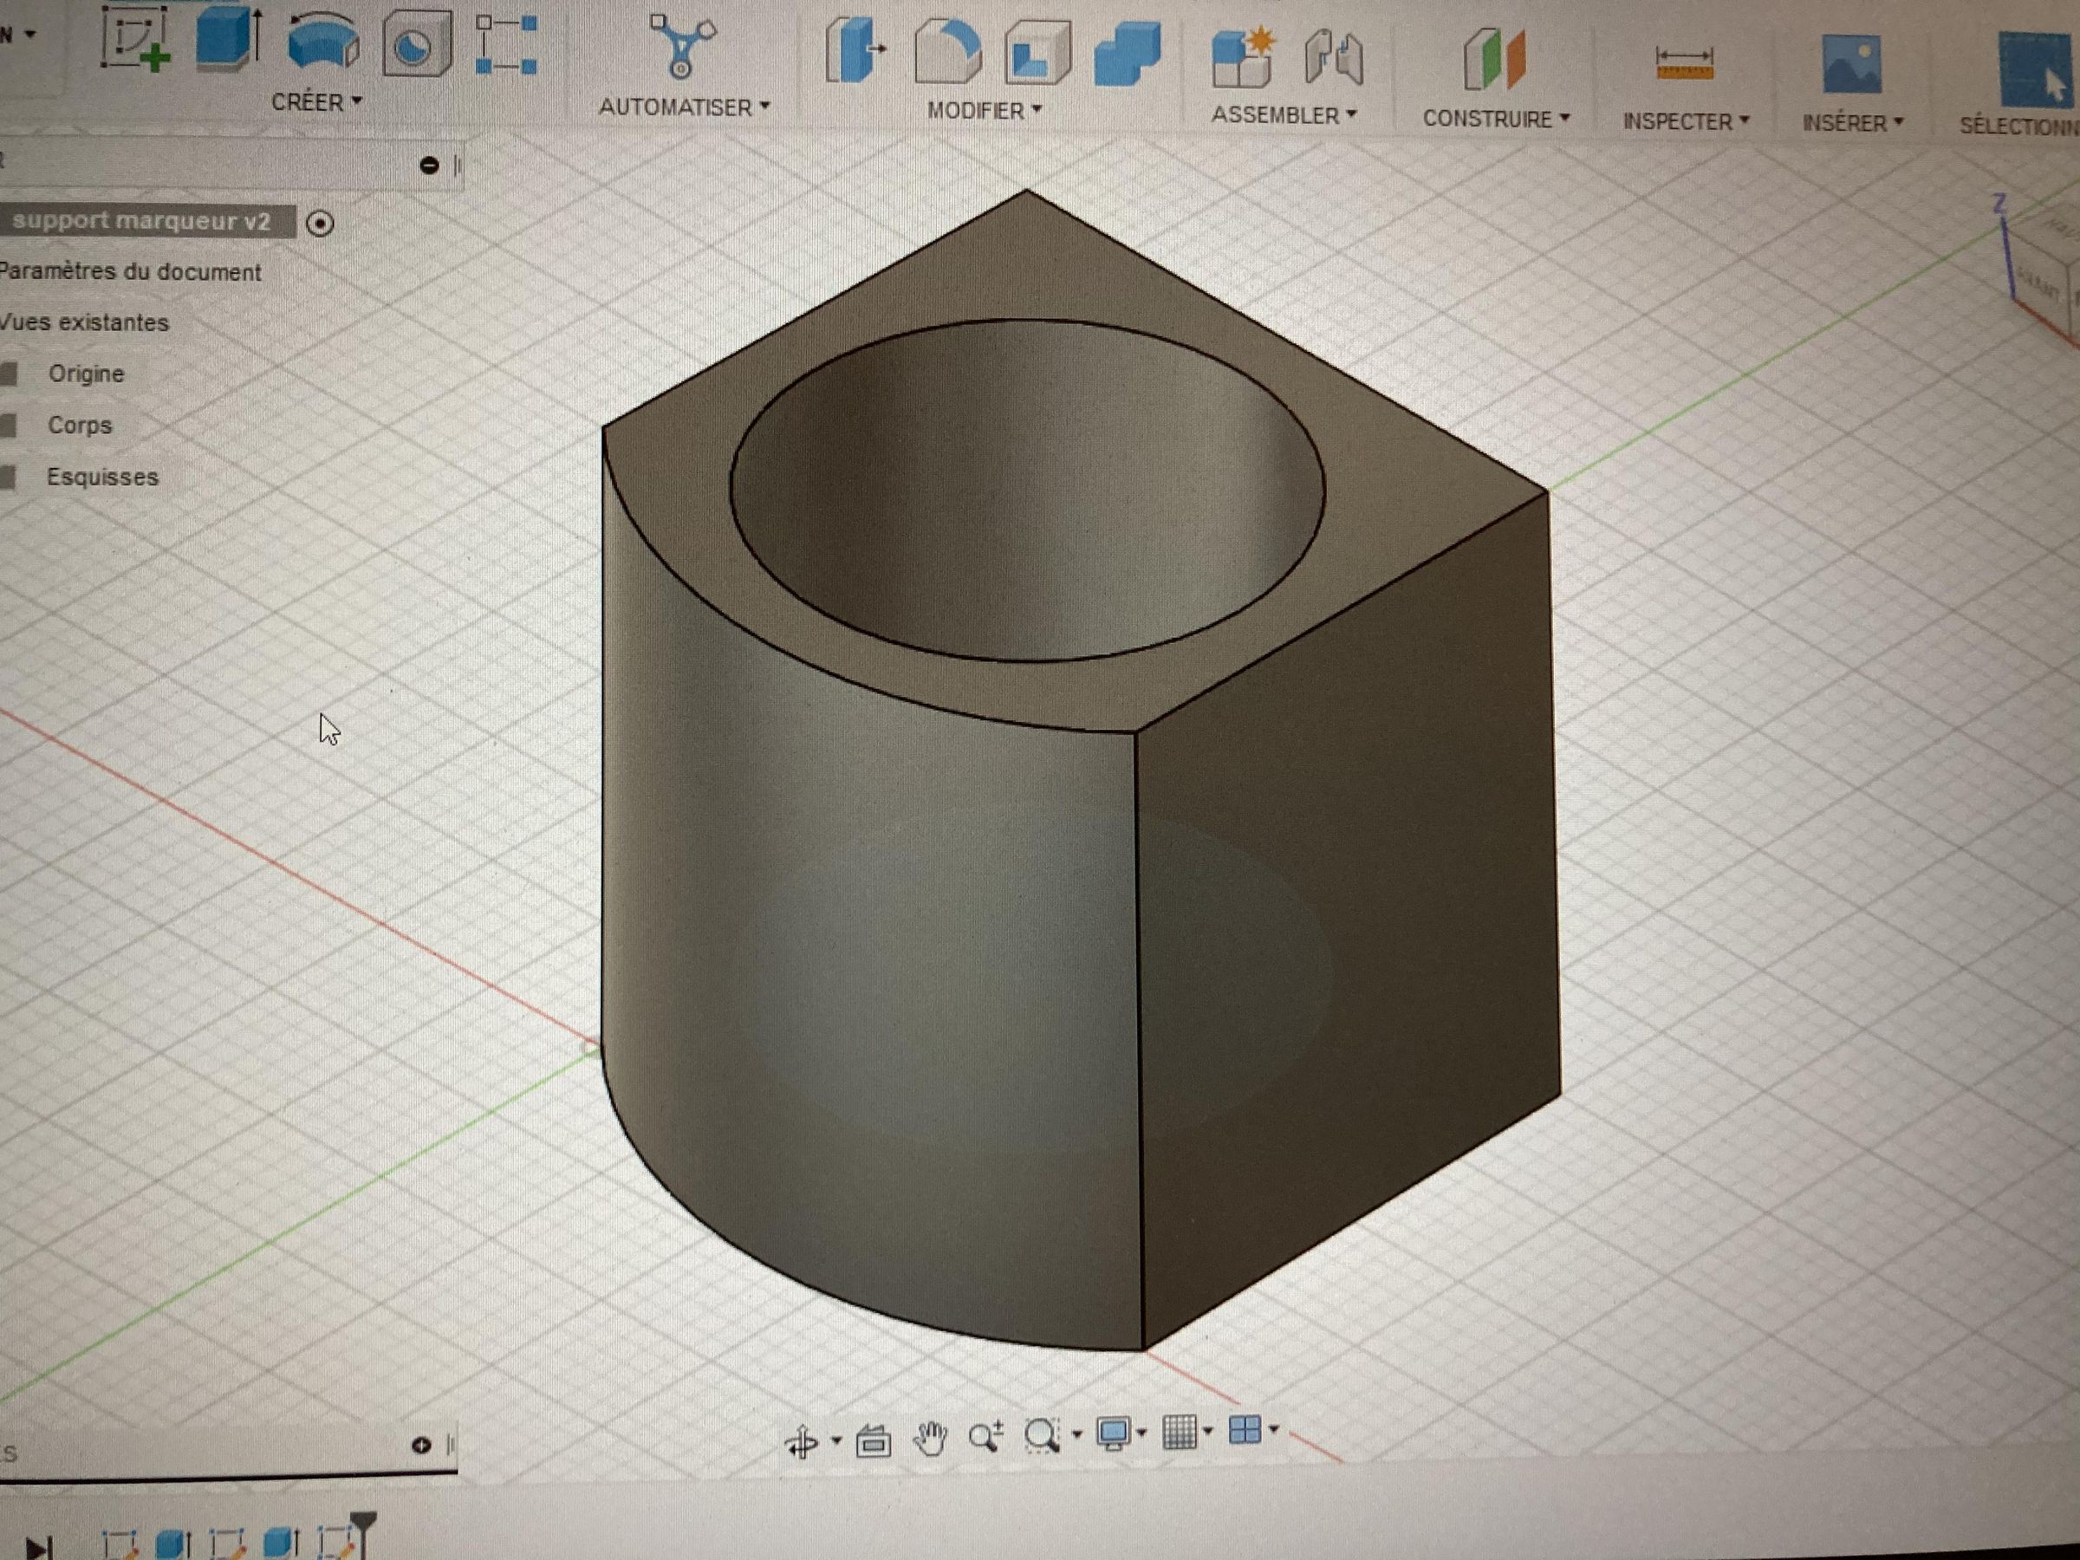Select the support marqueur v2 root node
The height and width of the screenshot is (1560, 2080).
(141, 221)
